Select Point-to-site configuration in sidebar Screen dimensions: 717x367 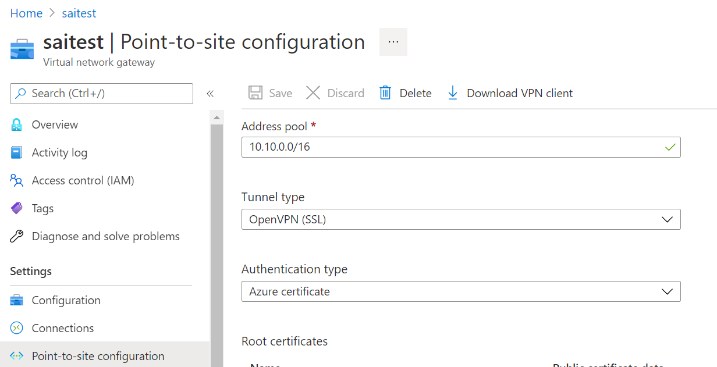pos(105,356)
